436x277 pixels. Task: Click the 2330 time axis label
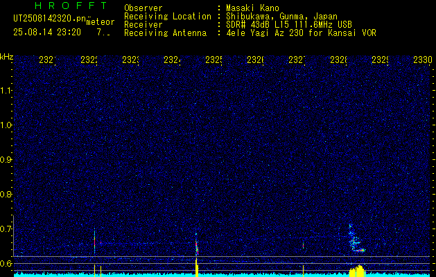(423, 60)
